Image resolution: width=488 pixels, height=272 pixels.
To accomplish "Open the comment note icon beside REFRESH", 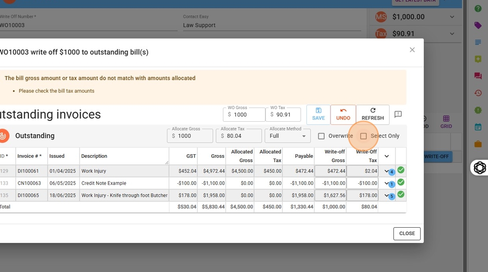I will pos(398,114).
